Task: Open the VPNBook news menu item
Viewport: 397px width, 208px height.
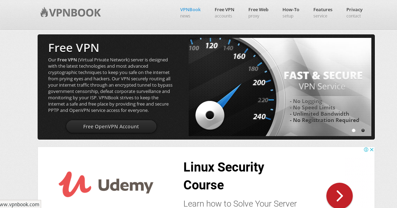Action: tap(190, 13)
